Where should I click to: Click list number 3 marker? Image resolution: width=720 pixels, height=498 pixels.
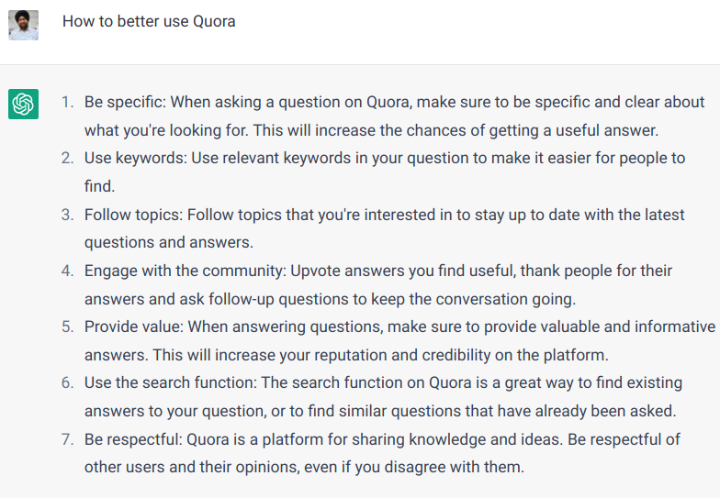point(67,215)
